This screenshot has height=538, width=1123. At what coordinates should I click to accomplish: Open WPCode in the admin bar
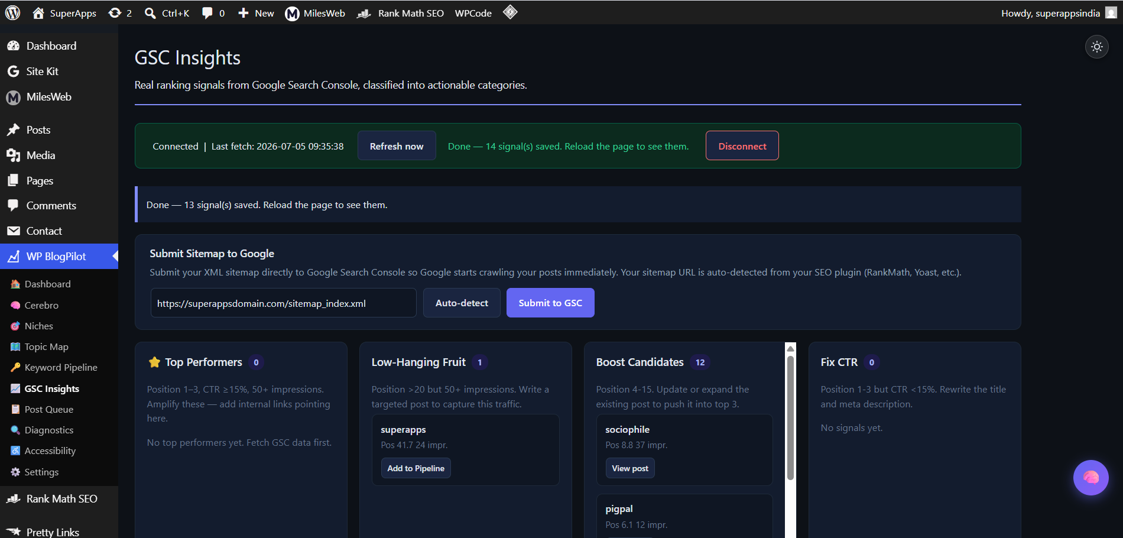click(473, 13)
